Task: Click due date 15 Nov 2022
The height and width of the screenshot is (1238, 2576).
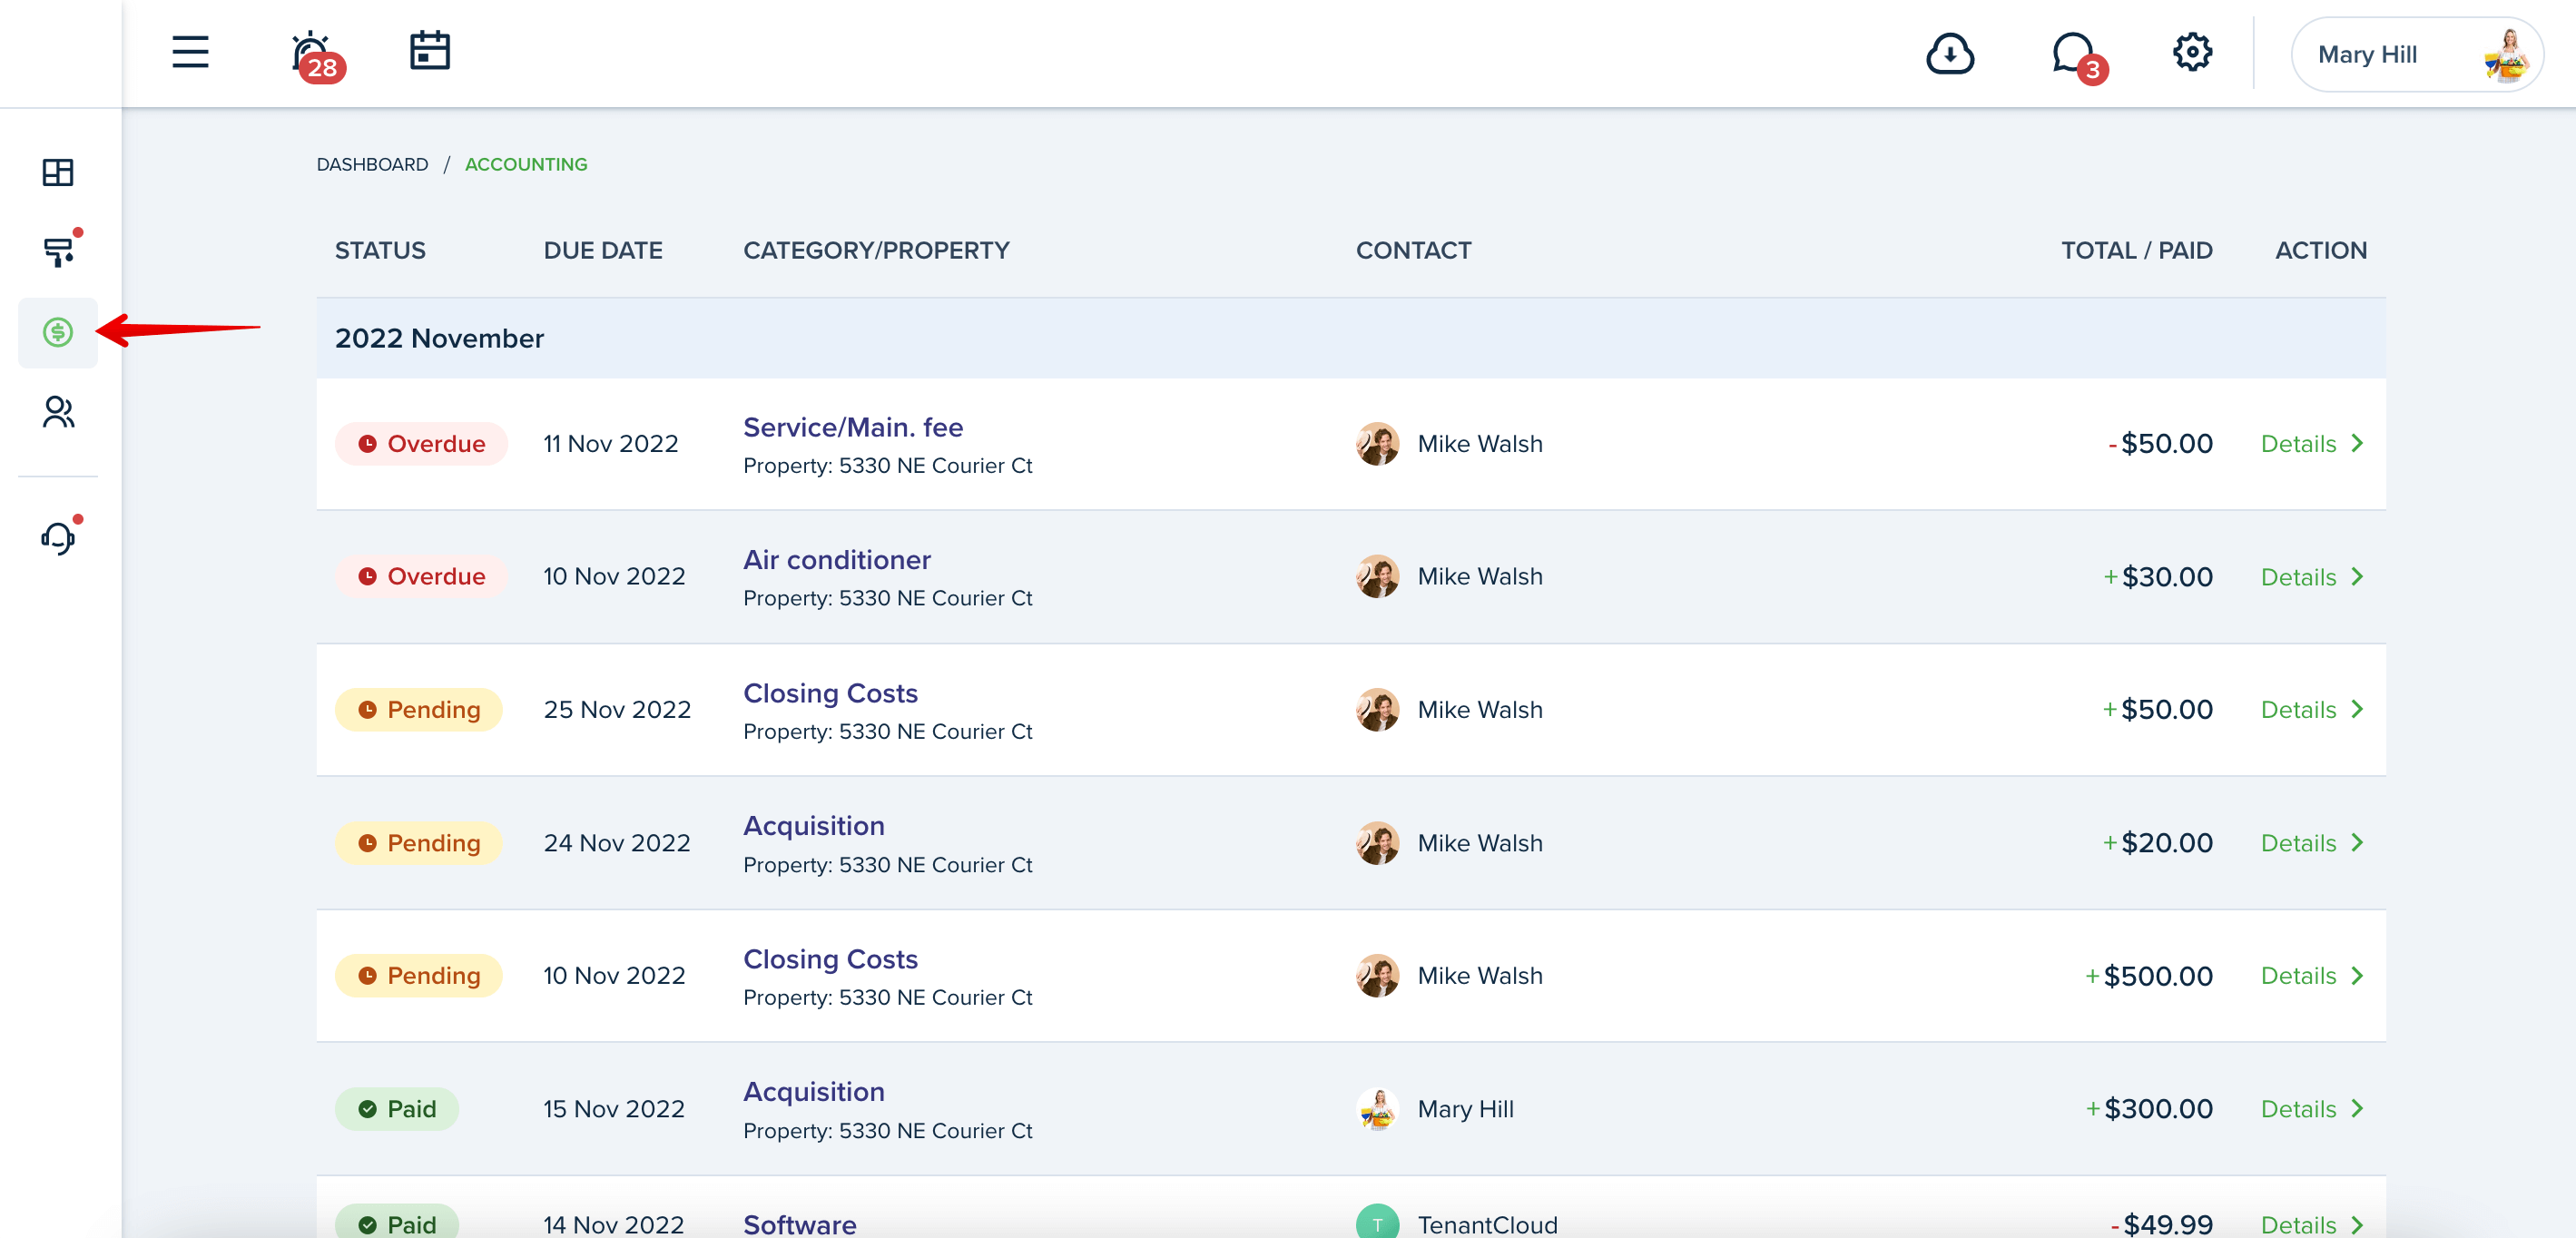Action: coord(613,1109)
